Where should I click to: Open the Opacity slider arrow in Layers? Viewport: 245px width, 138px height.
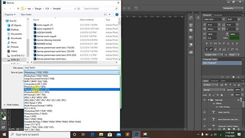pyautogui.click(x=242, y=90)
